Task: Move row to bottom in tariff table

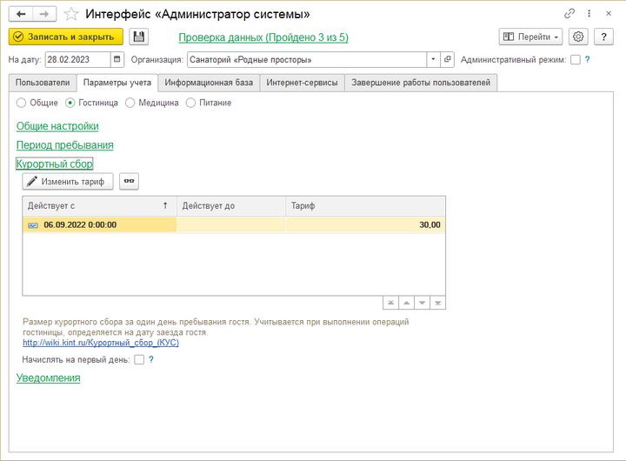Action: 437,303
